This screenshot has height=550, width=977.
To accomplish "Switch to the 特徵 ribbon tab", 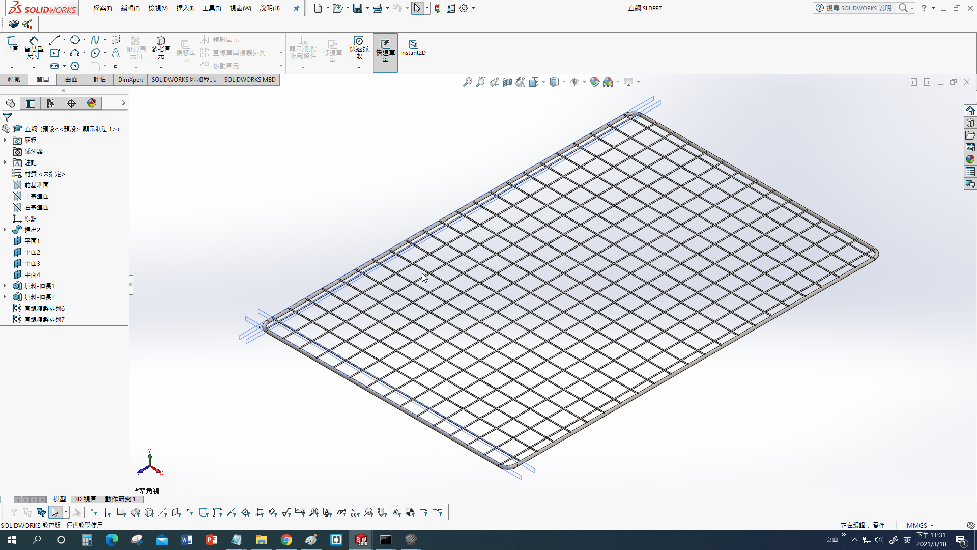I will [x=14, y=80].
